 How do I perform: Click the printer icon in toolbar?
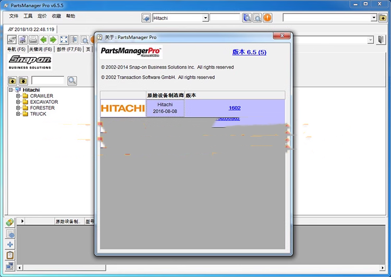33,40
